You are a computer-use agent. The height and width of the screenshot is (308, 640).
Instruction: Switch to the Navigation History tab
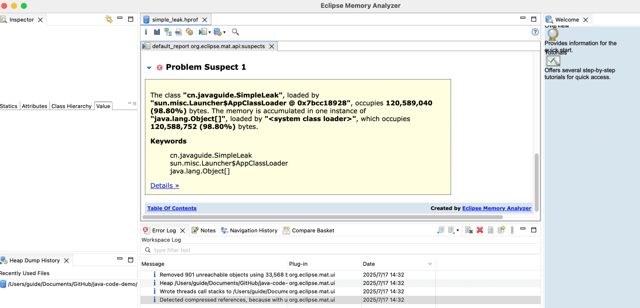coord(253,230)
